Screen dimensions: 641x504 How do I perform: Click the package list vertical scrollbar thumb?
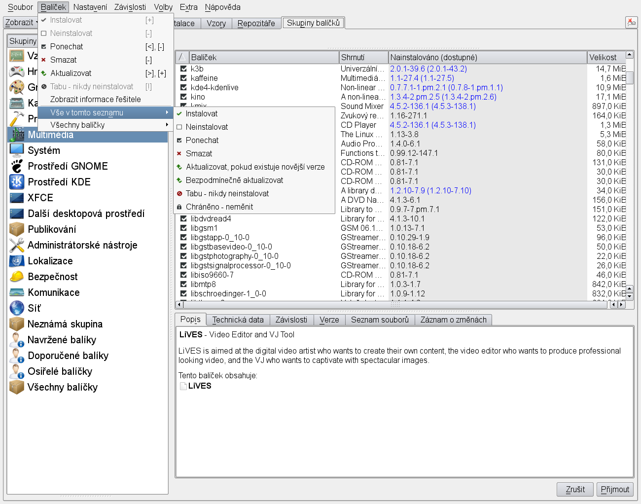(x=630, y=77)
